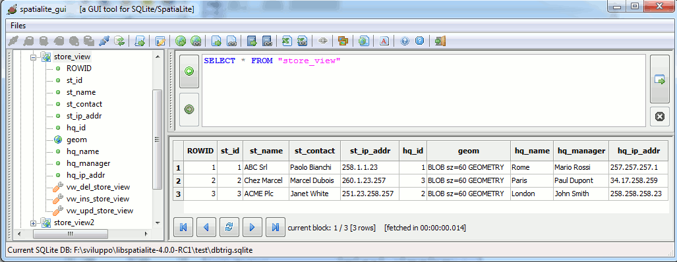Click the Chez Marcel cell
The height and width of the screenshot is (262, 677).
(266, 180)
